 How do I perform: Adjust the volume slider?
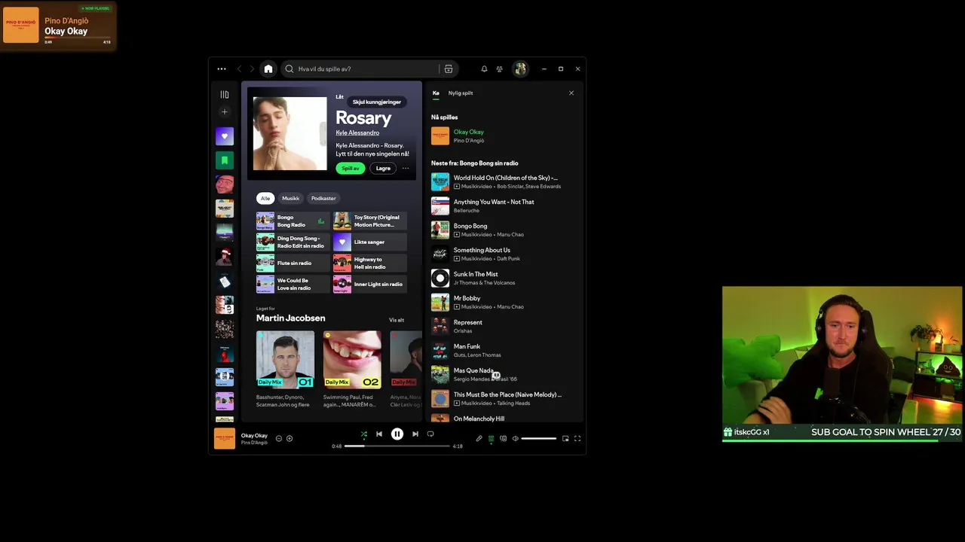(x=538, y=438)
